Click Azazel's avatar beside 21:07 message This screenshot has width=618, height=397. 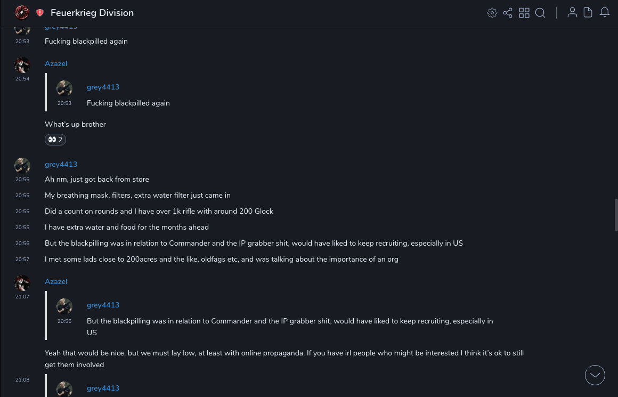(x=22, y=283)
